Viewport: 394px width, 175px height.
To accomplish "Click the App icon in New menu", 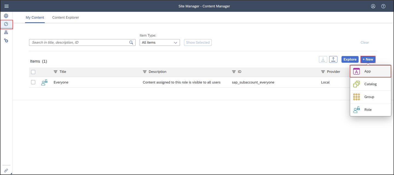I will [356, 71].
